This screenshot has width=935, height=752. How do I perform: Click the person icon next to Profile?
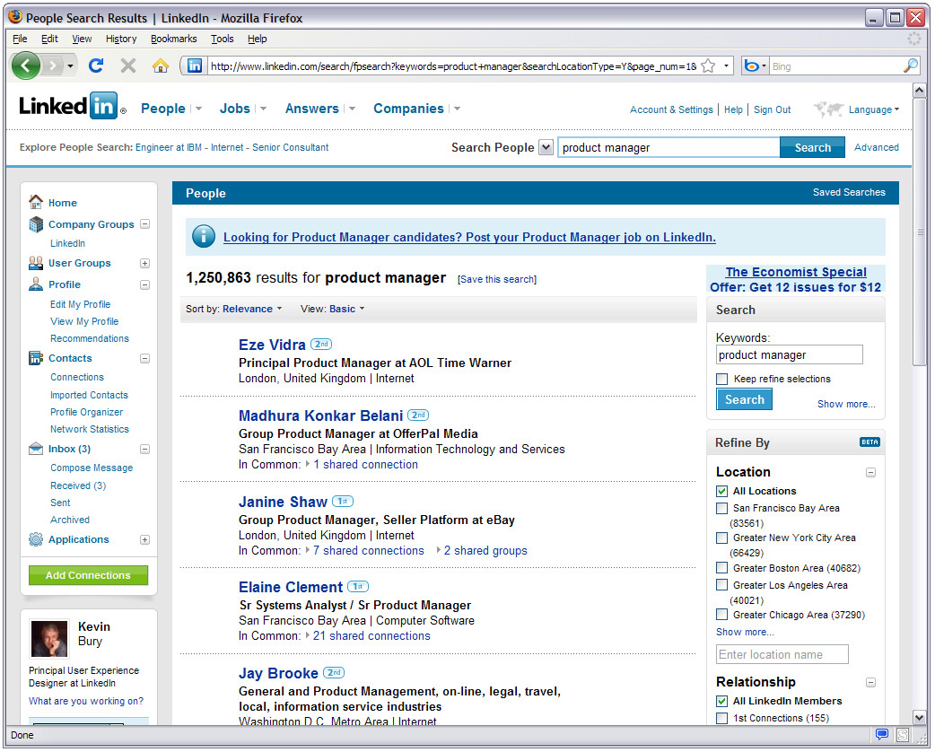(x=36, y=284)
